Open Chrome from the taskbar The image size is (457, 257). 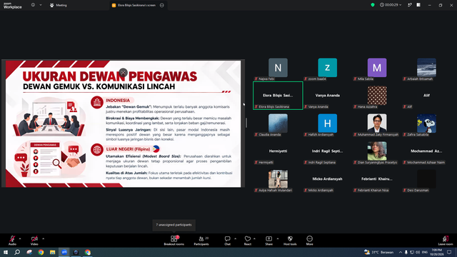coord(41,252)
